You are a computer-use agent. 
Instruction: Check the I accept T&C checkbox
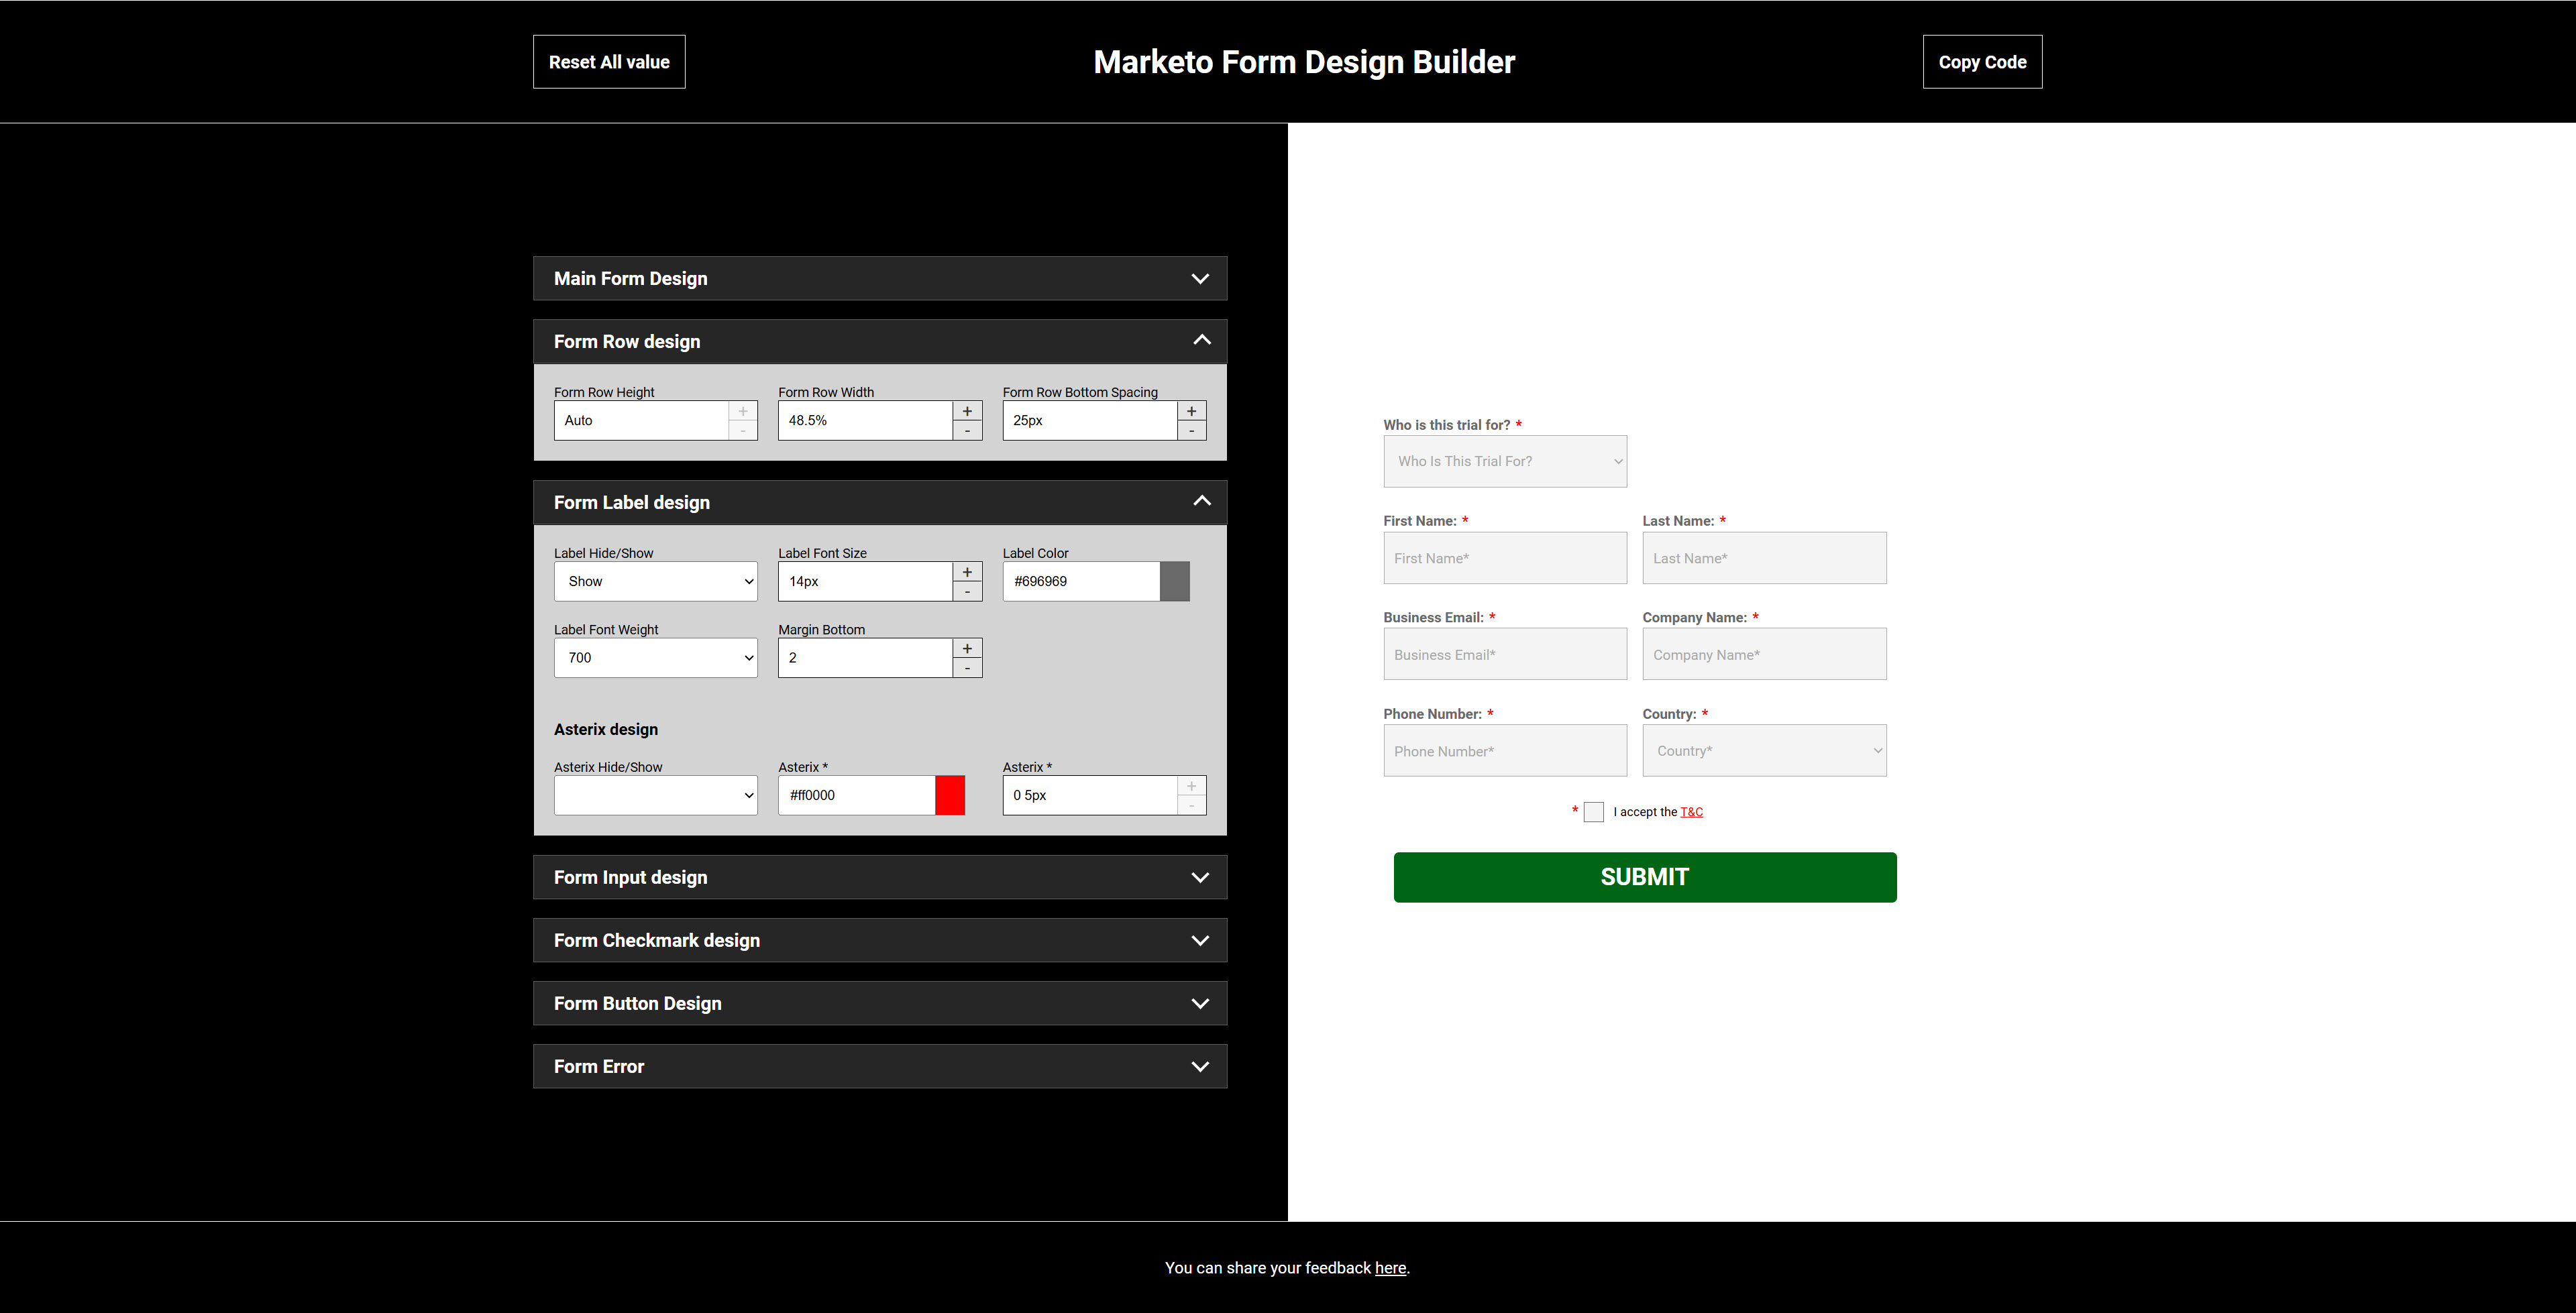point(1594,812)
